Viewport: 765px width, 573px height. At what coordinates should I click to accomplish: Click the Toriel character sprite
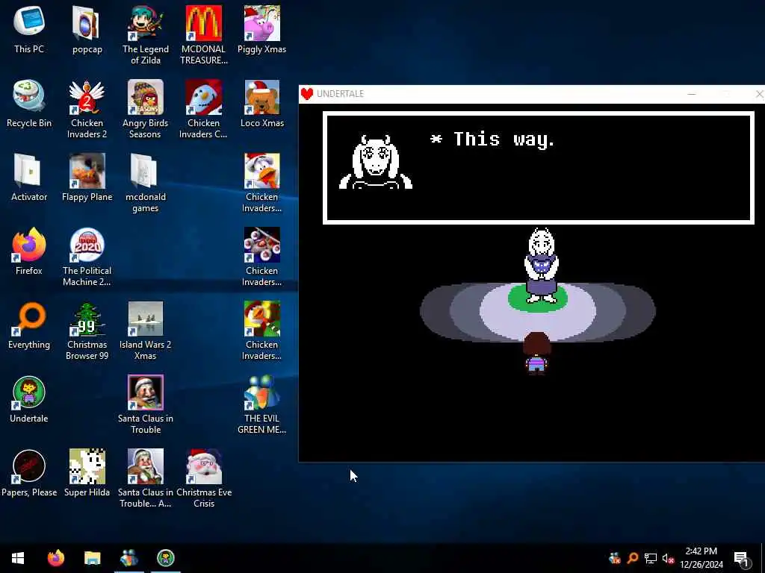point(541,266)
